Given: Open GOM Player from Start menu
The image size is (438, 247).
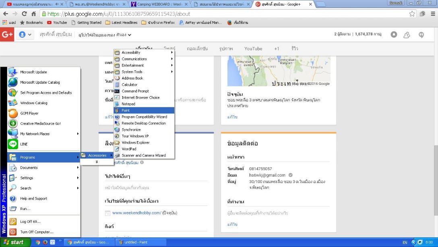Looking at the screenshot, I should tap(29, 113).
